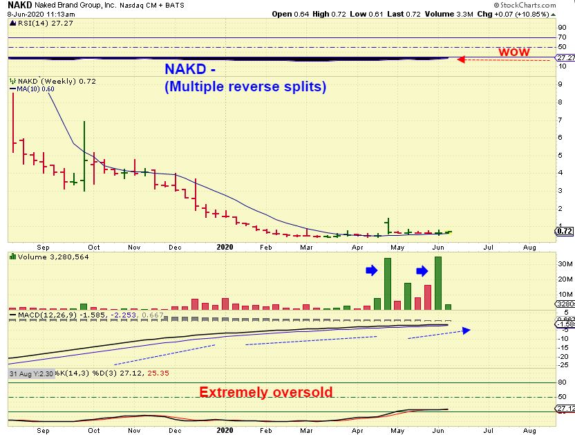The height and width of the screenshot is (435, 575).
Task: Click the red 25.35 stochastic %D value
Action: pos(158,373)
